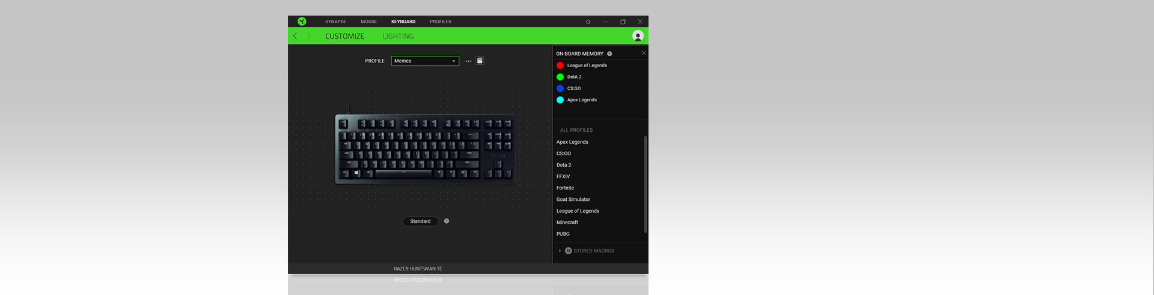This screenshot has height=295, width=1154.
Task: Open the settings gear icon
Action: [x=588, y=22]
